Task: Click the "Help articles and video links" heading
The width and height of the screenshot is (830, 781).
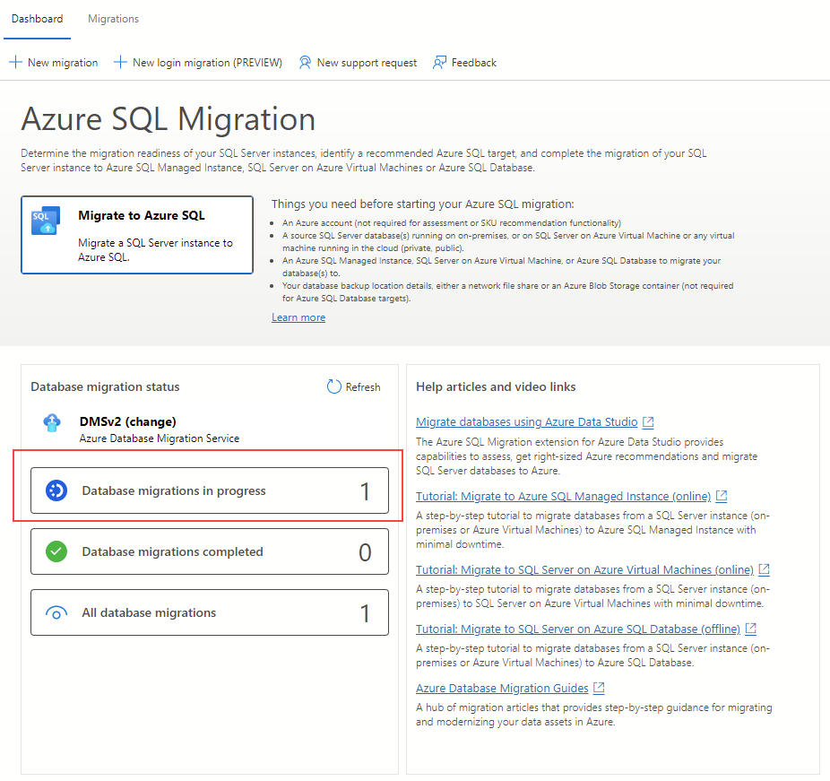Action: (x=496, y=387)
